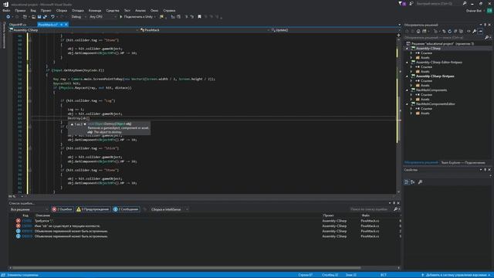Image resolution: width=494 pixels, height=278 pixels.
Task: Open the Assembly-CSharp project dropdown in editor
Action: [x=74, y=30]
